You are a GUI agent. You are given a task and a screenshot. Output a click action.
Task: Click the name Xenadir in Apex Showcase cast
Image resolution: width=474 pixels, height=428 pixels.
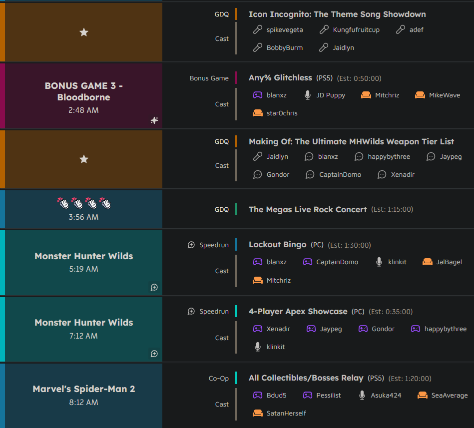pyautogui.click(x=278, y=329)
